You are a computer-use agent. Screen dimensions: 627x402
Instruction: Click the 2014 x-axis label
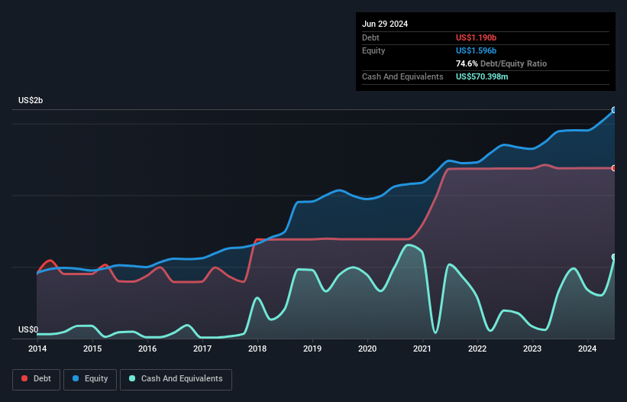37,349
